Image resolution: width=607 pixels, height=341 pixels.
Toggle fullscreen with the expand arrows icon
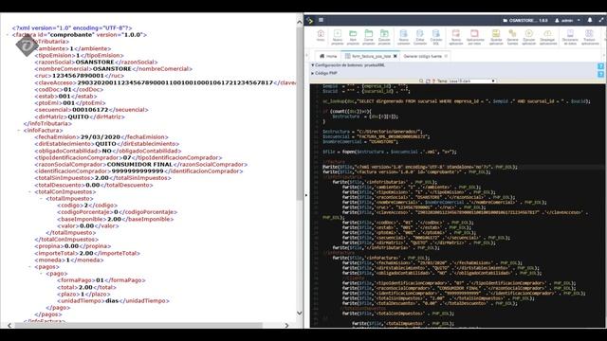(x=601, y=20)
